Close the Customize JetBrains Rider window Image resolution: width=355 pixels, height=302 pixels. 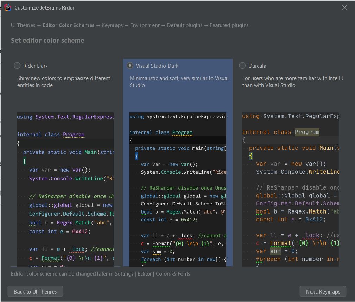(344, 7)
